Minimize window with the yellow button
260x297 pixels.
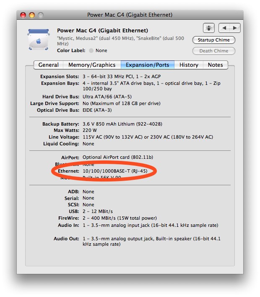click(x=32, y=15)
